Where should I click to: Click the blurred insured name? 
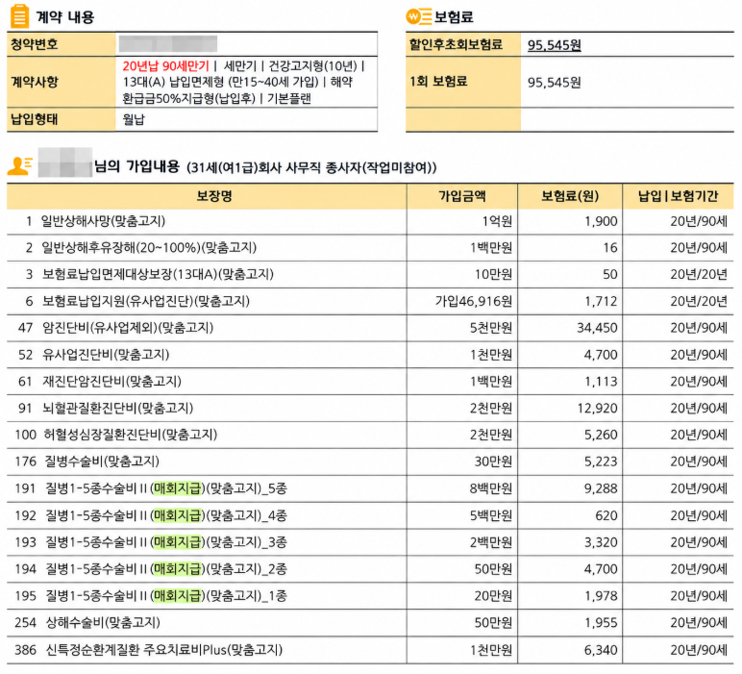[x=64, y=162]
